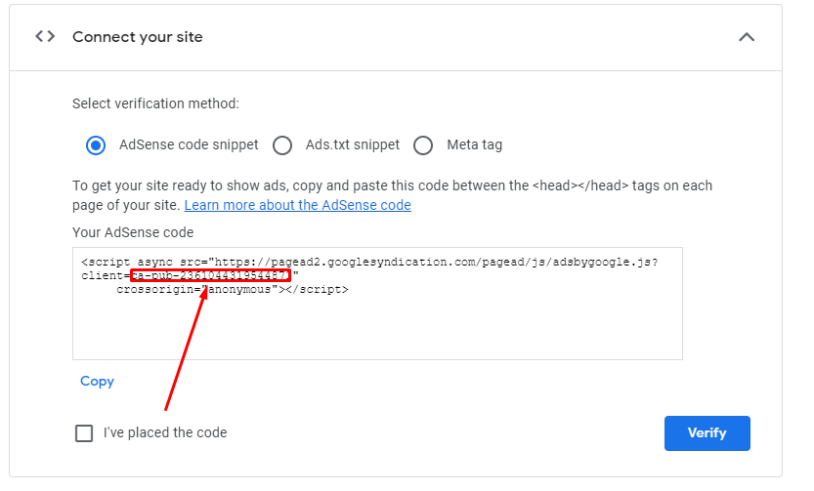
Task: Click the highlighted ca-pub publisher ID
Action: point(210,275)
